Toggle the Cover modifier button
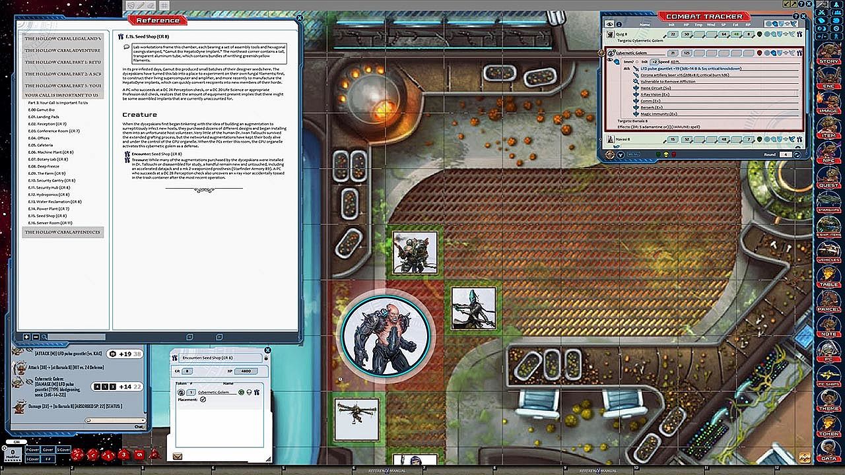Screen dimensions: 845x475 coord(47,449)
